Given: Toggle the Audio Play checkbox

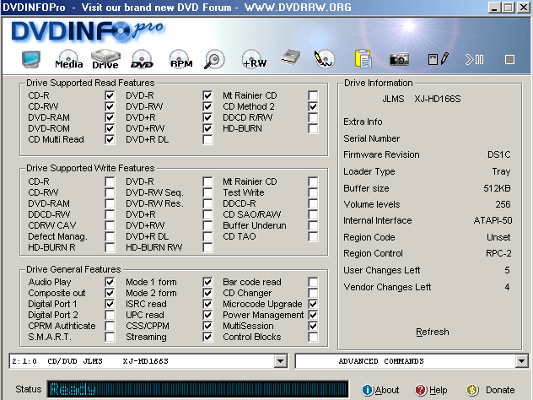Looking at the screenshot, I should (x=110, y=282).
